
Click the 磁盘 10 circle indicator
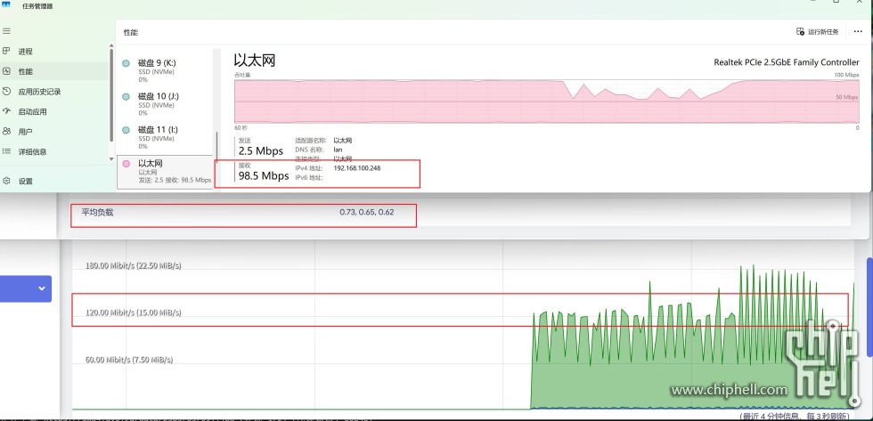[126, 97]
